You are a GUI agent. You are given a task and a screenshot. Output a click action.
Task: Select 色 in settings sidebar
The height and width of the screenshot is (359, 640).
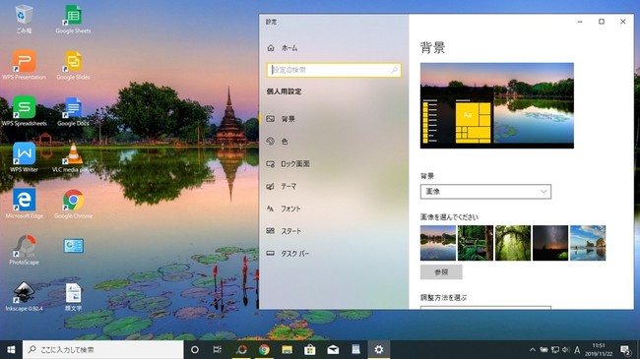pyautogui.click(x=334, y=142)
